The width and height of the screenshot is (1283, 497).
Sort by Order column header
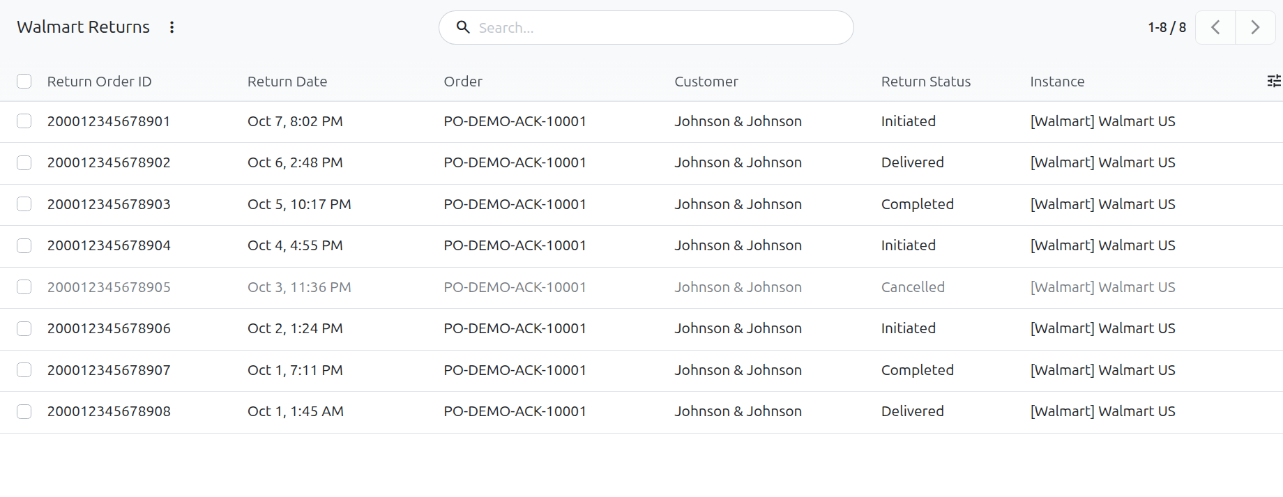463,82
